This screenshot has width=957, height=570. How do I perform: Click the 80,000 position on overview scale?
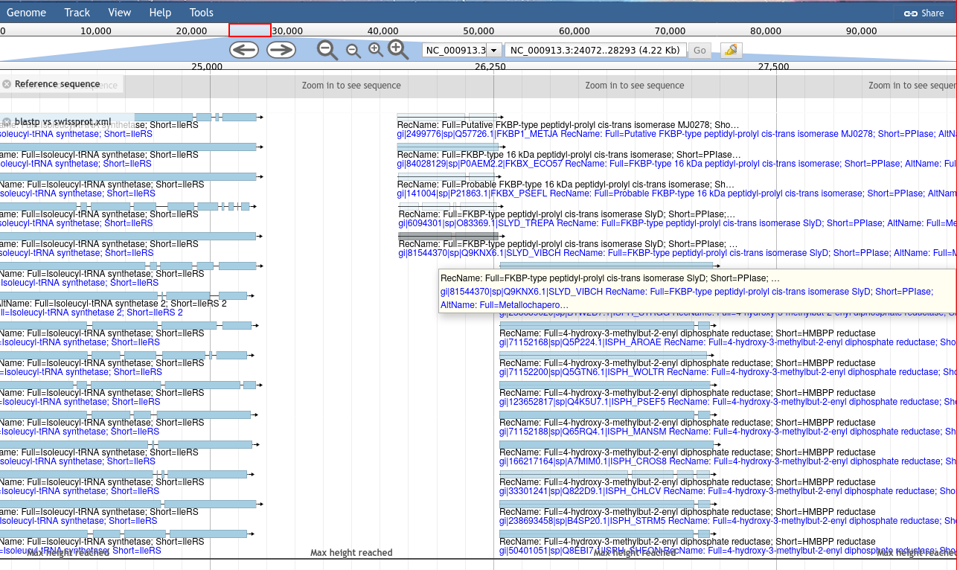[x=766, y=31]
